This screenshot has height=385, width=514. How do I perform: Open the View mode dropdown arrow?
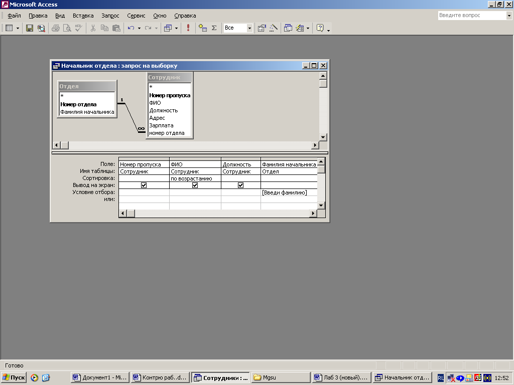point(18,28)
